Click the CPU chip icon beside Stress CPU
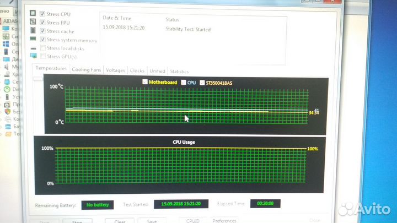397x223 pixels. [33, 13]
